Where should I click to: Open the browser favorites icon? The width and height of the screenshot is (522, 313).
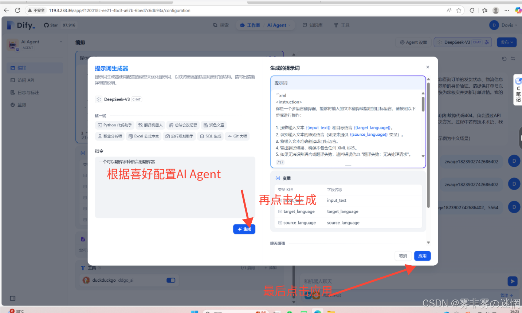[x=484, y=10]
